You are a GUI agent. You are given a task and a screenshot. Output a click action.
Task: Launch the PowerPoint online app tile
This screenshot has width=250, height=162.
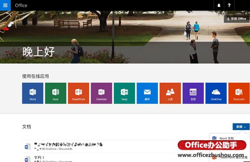(x=79, y=93)
